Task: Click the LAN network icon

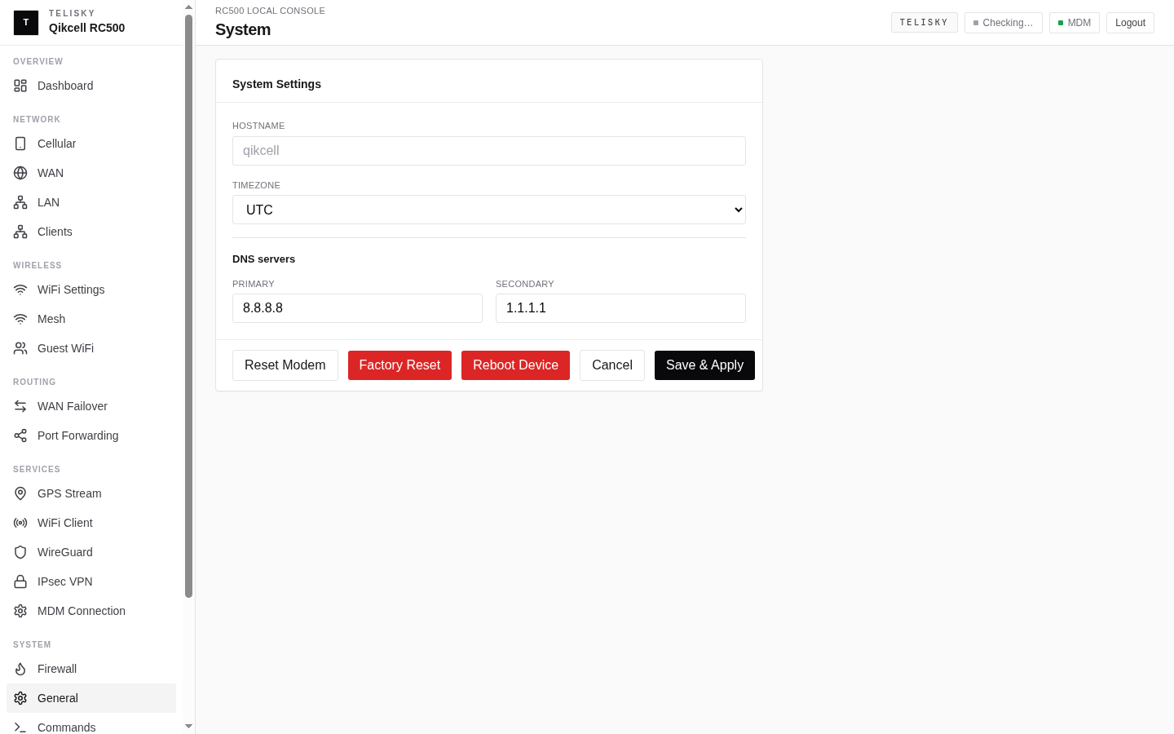Action: (x=20, y=202)
